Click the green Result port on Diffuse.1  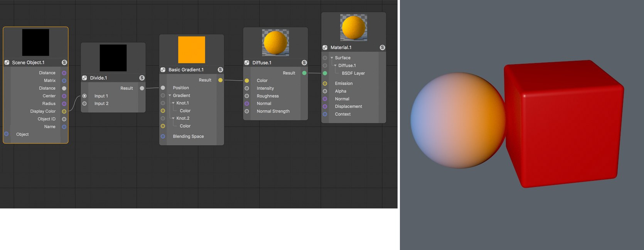(304, 73)
